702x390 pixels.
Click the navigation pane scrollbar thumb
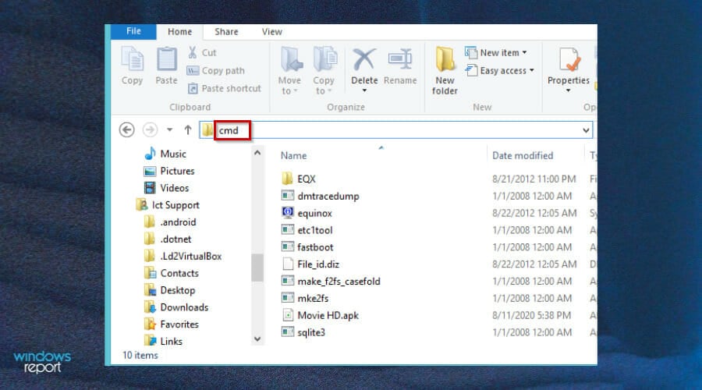[257, 268]
